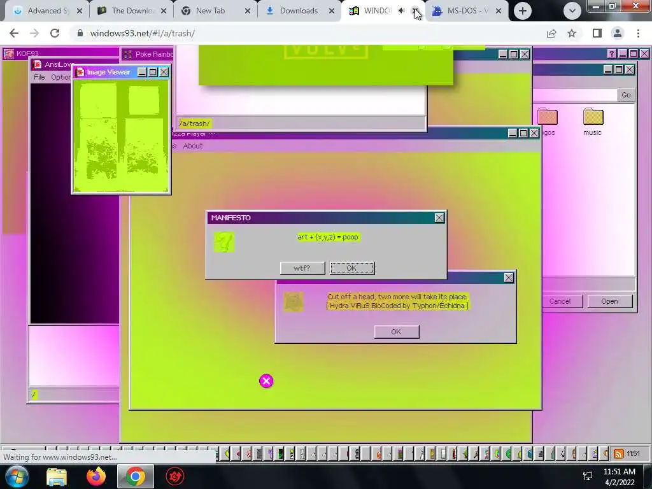The width and height of the screenshot is (652, 489).
Task: Close the MS-DOS browser tab
Action: [499, 11]
